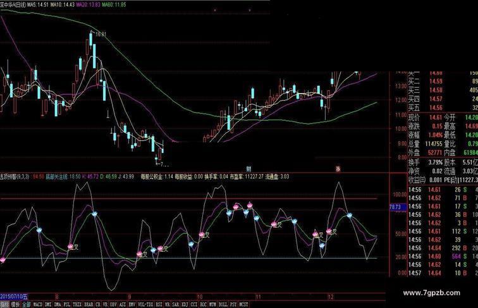The image size is (478, 308).
Task: Select the 买二 bid row at 14.59
Action: 443,82
